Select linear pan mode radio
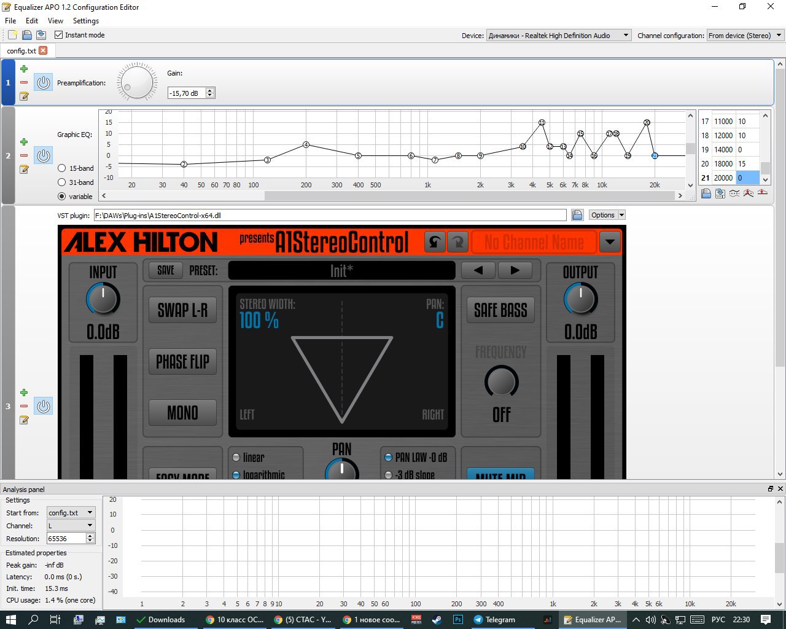The width and height of the screenshot is (786, 629). tap(236, 458)
